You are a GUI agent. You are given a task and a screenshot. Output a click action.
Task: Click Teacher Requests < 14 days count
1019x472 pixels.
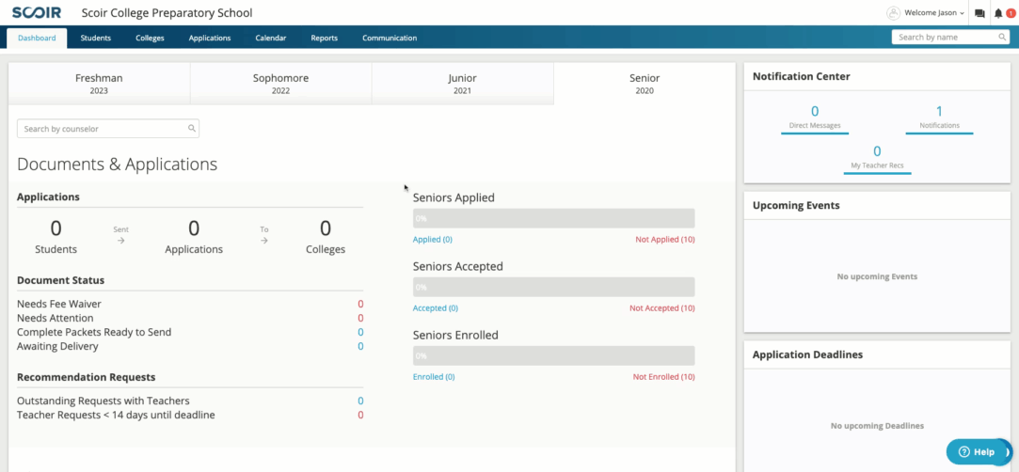coord(360,416)
